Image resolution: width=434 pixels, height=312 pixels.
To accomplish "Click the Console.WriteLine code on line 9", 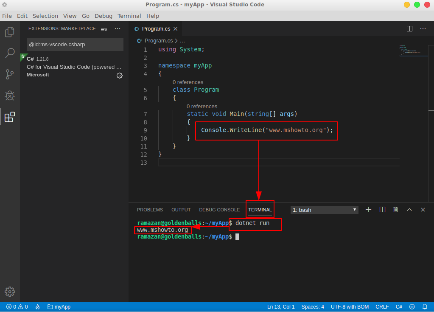I will tap(267, 130).
